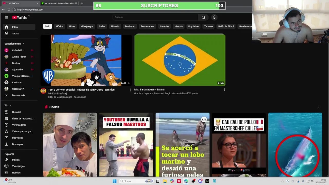
Task: Select the Turismo filter chip
Action: (208, 26)
